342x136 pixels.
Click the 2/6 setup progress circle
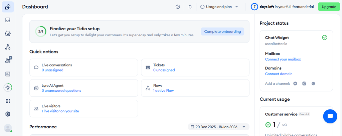click(x=41, y=32)
